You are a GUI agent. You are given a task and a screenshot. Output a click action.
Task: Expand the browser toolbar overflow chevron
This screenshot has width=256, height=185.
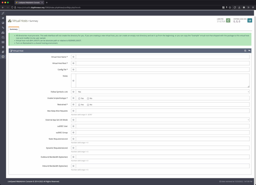(x=248, y=7)
